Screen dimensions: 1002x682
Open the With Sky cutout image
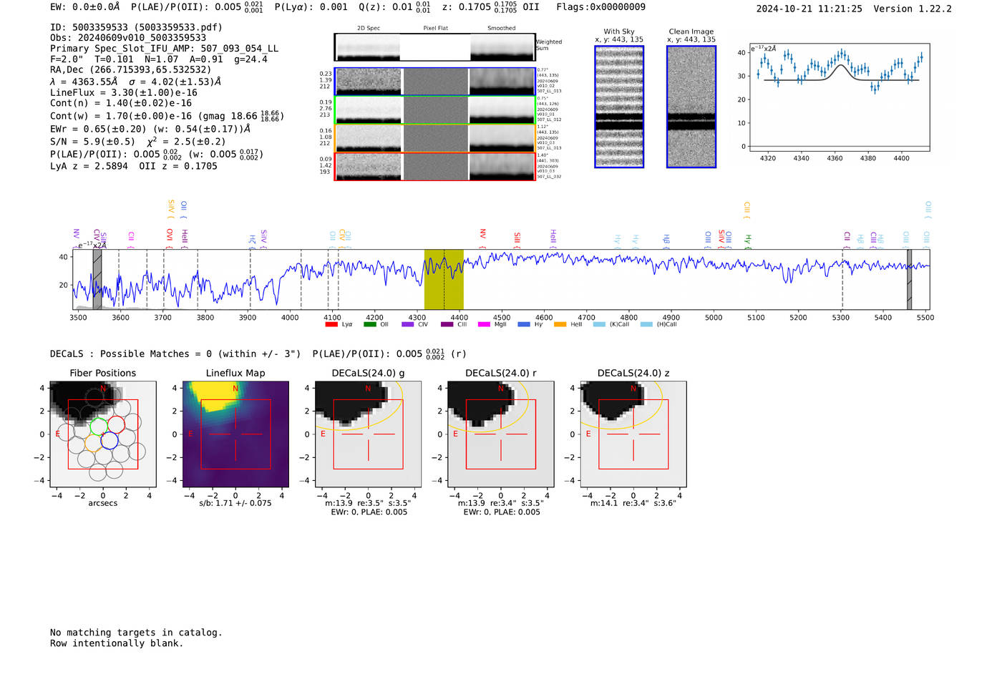[x=619, y=107]
